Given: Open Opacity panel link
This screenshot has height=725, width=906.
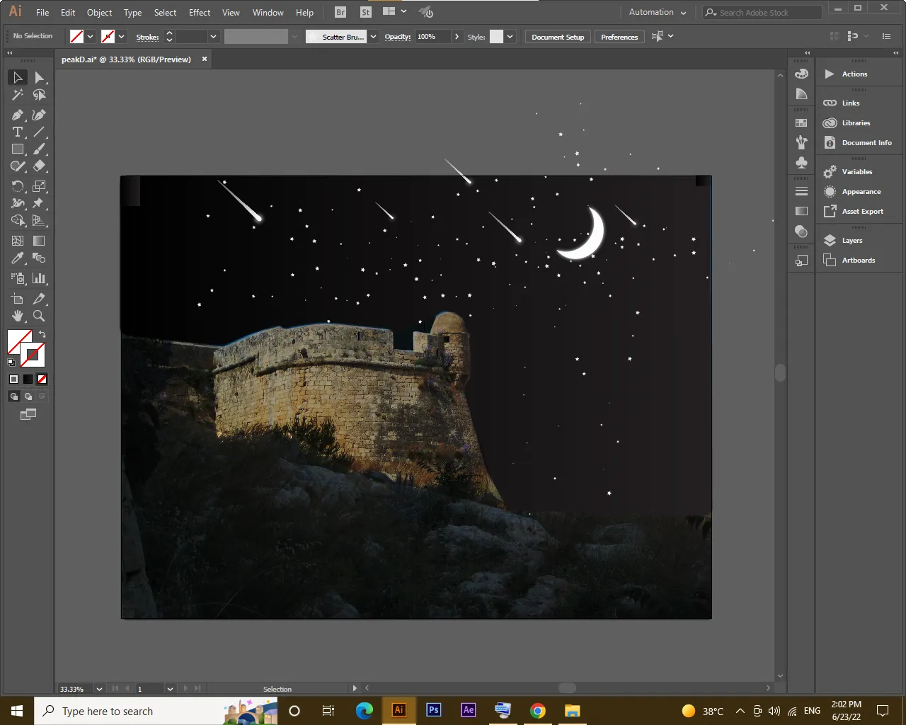Looking at the screenshot, I should point(398,37).
